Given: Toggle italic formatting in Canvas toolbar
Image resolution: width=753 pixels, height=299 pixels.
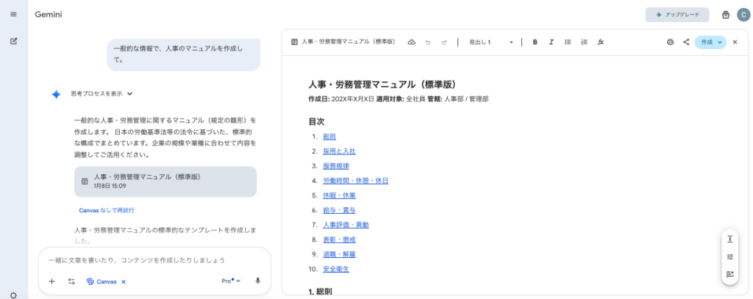Looking at the screenshot, I should pos(552,42).
